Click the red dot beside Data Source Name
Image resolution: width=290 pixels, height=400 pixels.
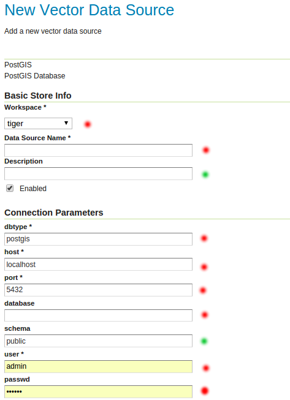(x=206, y=150)
